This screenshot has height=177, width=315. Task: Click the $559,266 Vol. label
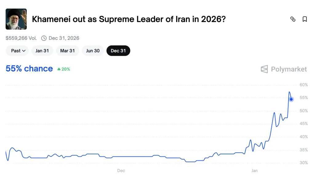point(21,38)
